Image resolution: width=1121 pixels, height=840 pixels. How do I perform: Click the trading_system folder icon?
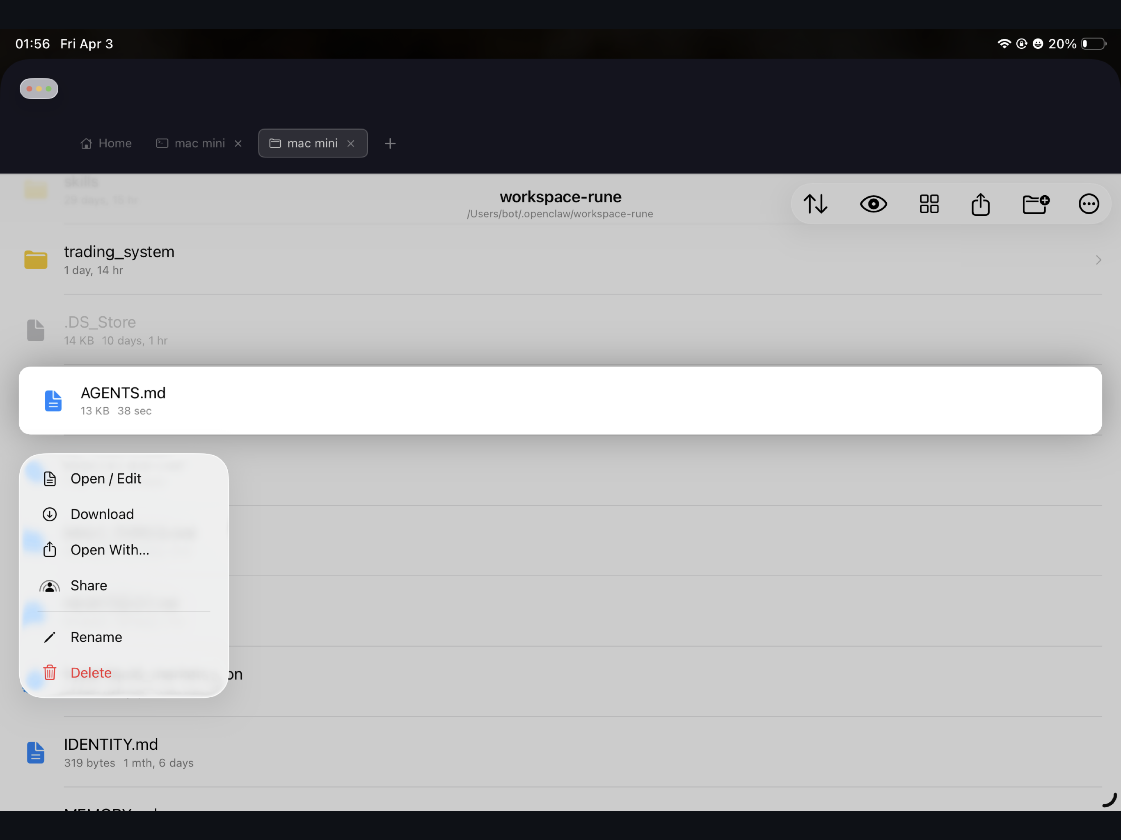35,259
